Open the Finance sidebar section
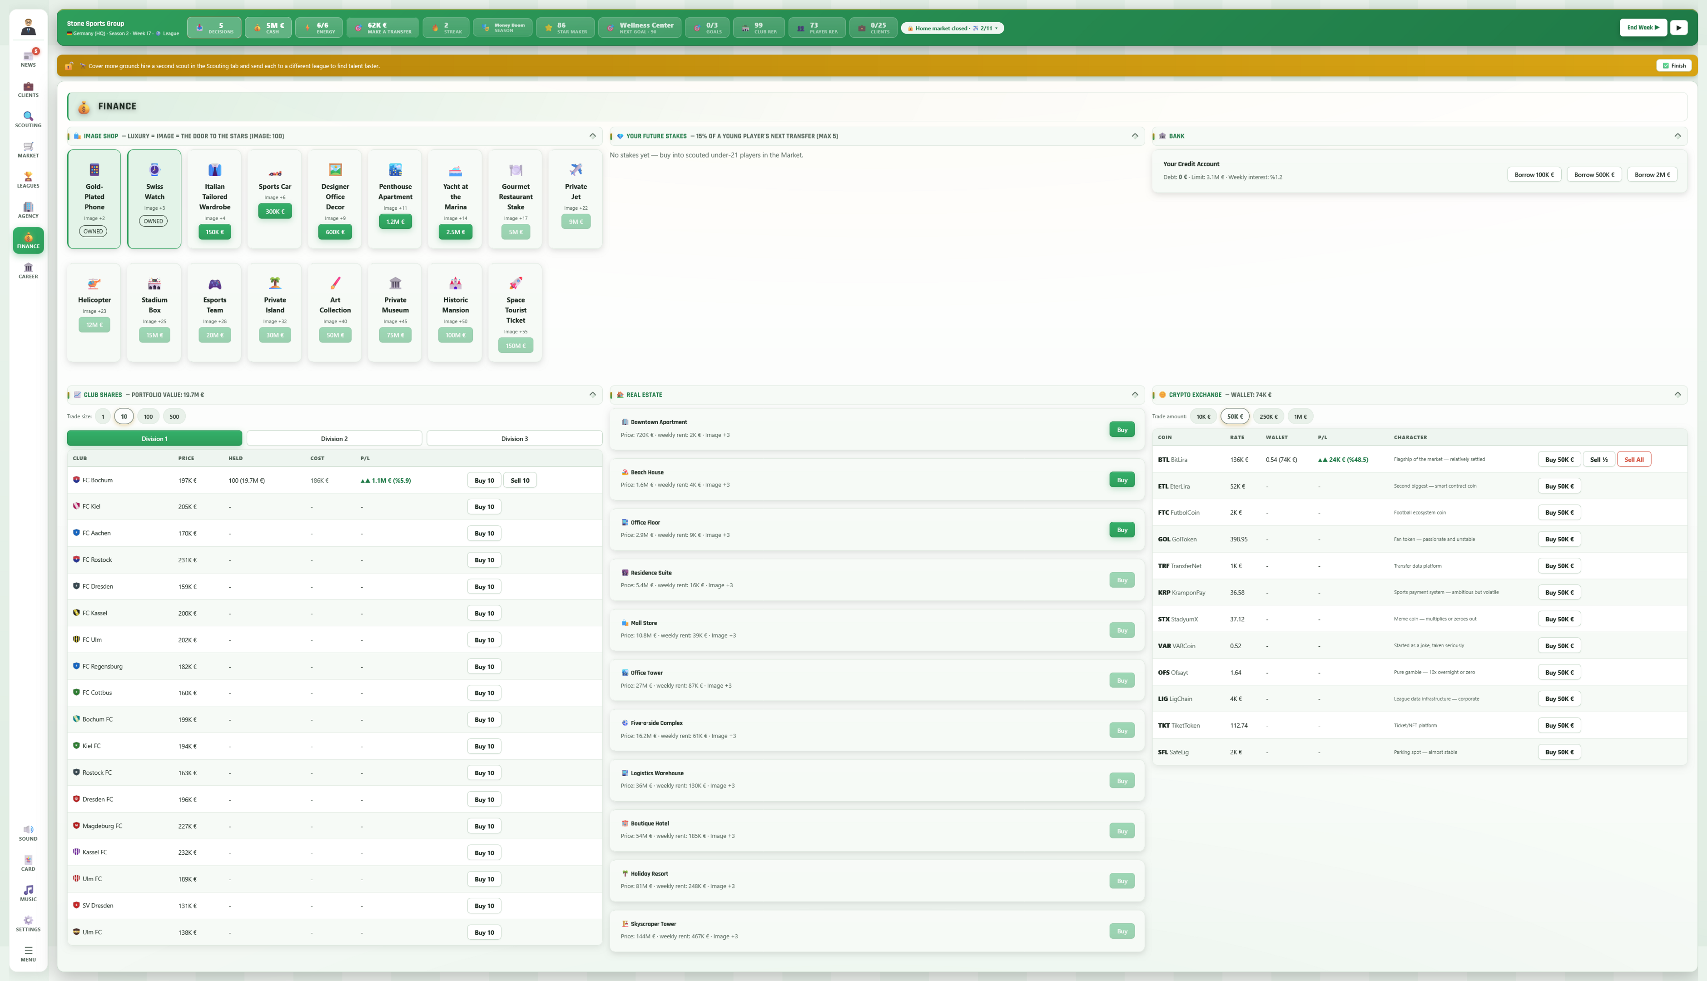Viewport: 1707px width, 981px height. point(28,241)
